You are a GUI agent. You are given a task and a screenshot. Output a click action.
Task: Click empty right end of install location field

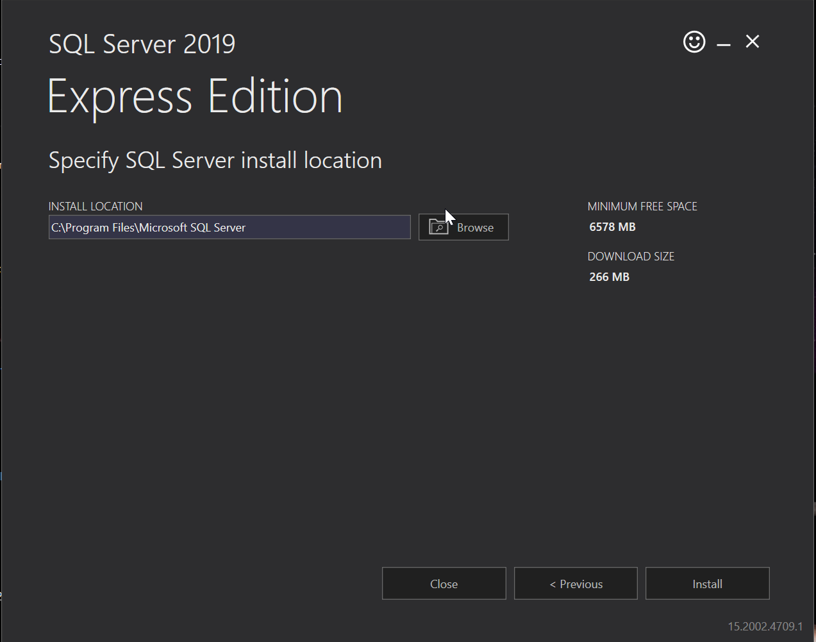tap(359, 228)
